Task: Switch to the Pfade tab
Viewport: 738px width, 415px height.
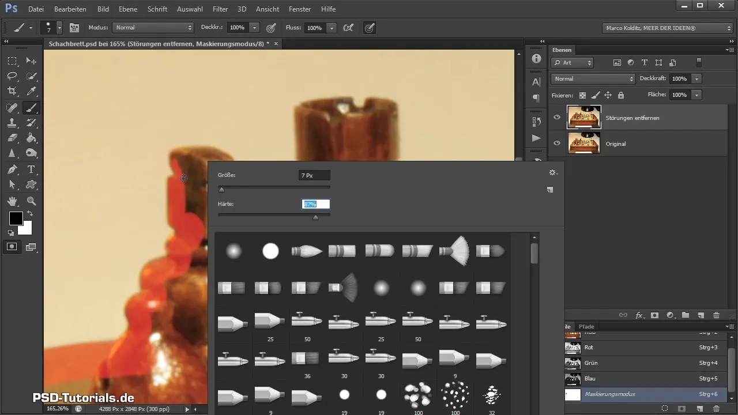Action: [x=586, y=327]
